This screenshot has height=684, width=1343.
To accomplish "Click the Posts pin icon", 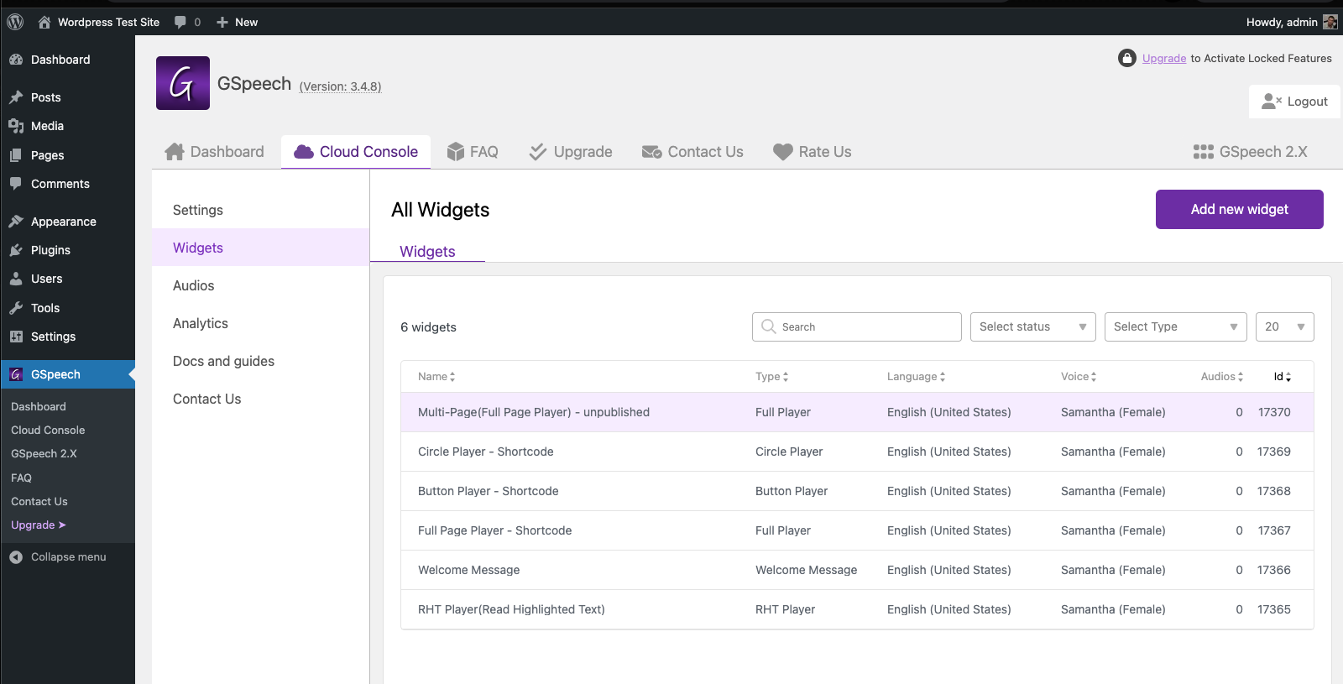I will coord(16,97).
